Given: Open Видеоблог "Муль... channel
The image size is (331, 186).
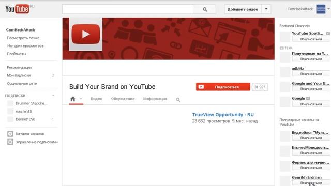Looking at the screenshot, I should 310,133.
